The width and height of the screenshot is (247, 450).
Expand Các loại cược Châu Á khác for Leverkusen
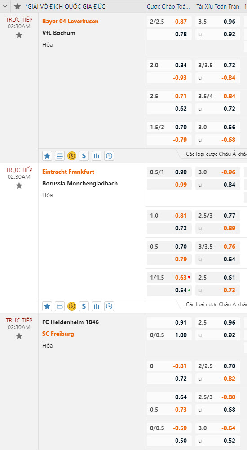[216, 154]
